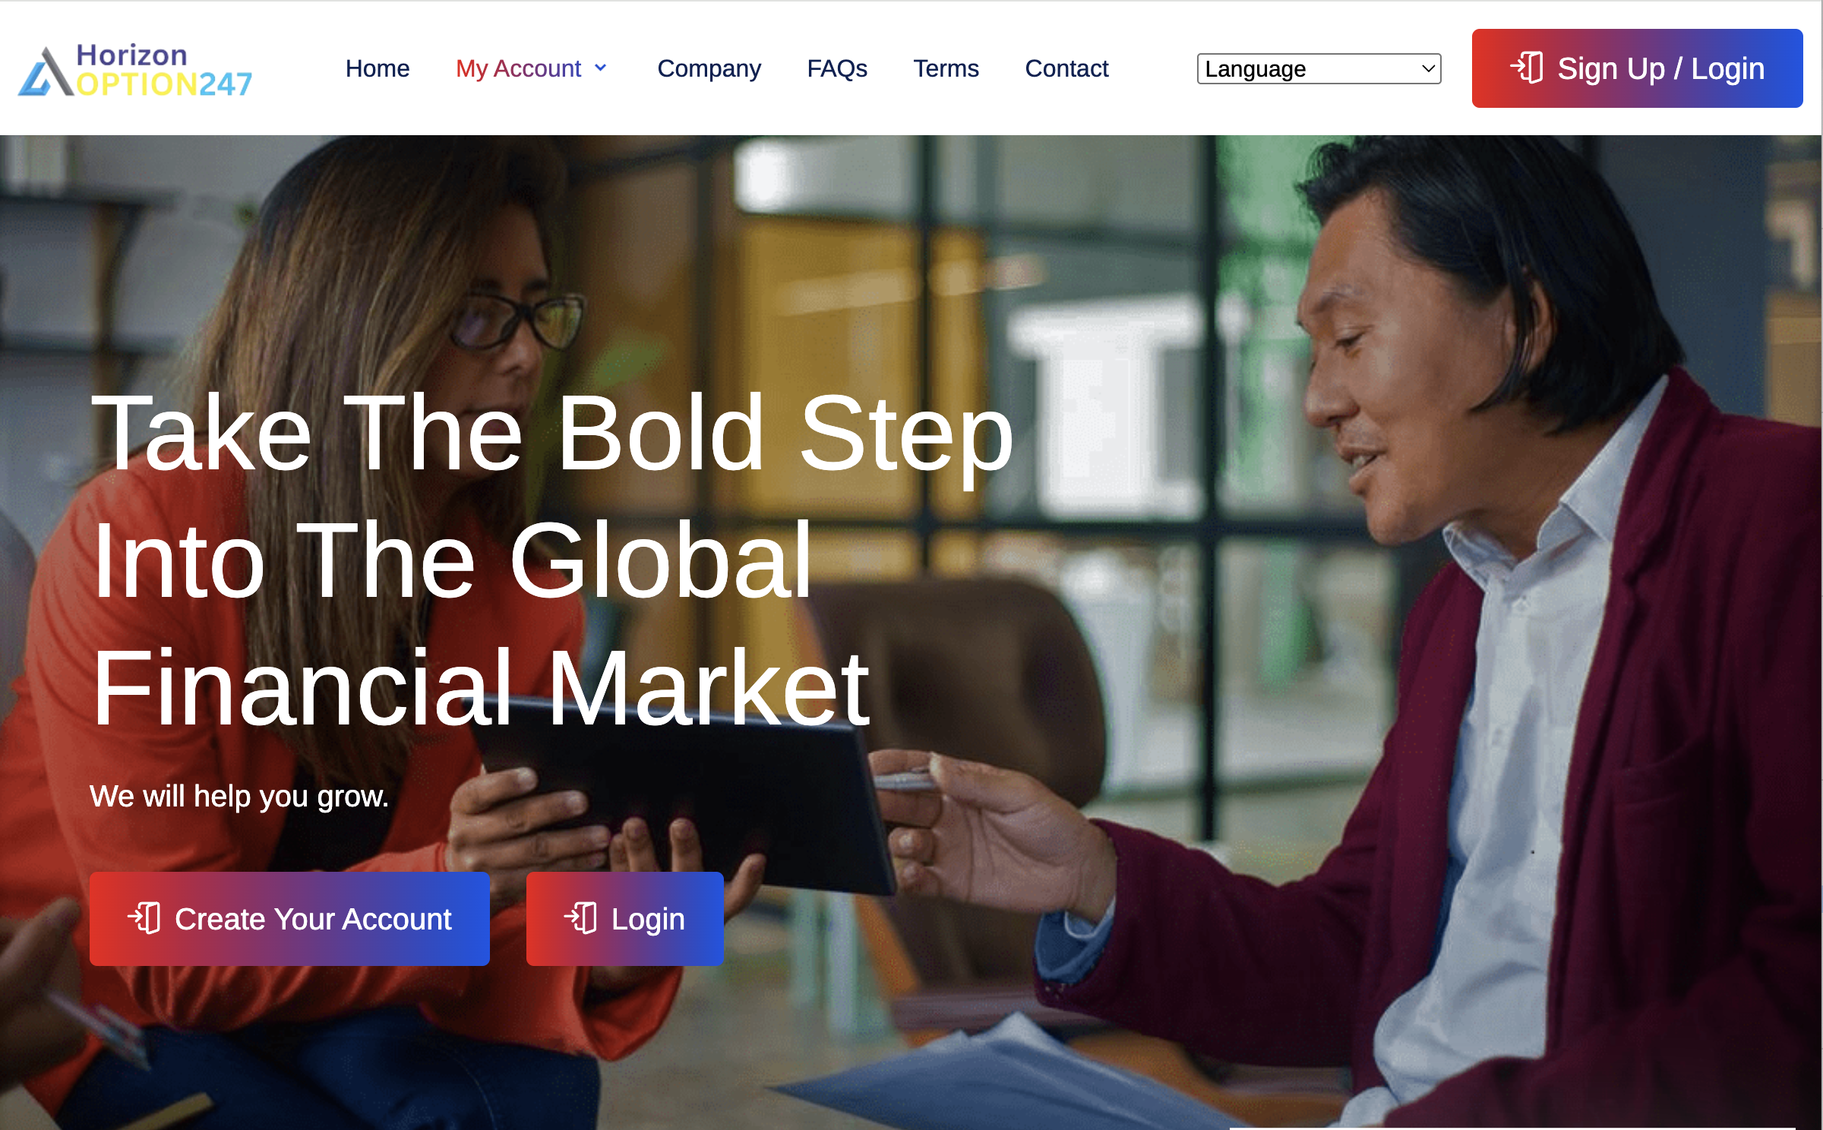Click the enter icon on the hero Login button
The height and width of the screenshot is (1130, 1823).
click(581, 918)
